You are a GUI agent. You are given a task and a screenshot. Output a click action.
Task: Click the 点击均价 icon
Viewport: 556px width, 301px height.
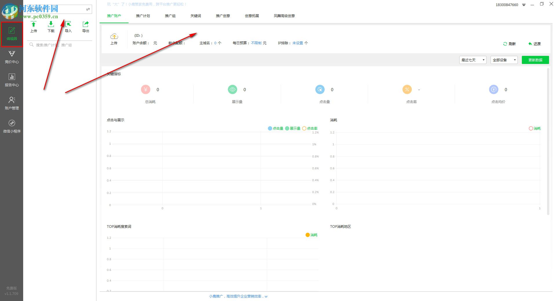494,89
